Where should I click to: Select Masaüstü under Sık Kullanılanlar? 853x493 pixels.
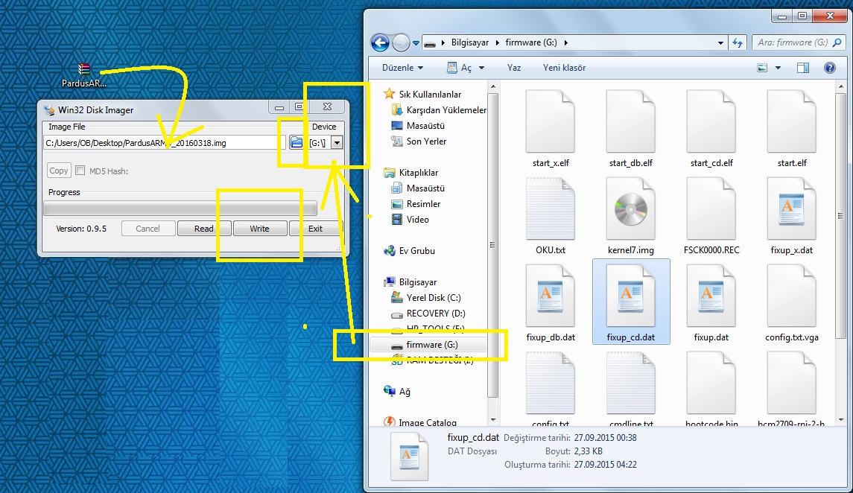419,126
